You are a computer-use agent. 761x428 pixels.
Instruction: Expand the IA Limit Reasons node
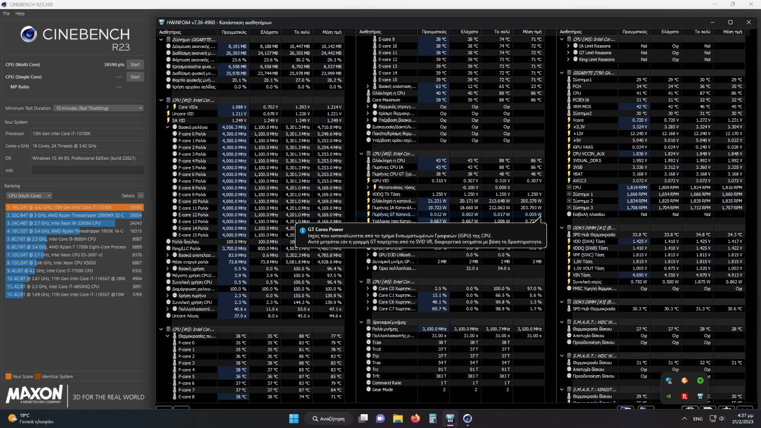(x=568, y=46)
